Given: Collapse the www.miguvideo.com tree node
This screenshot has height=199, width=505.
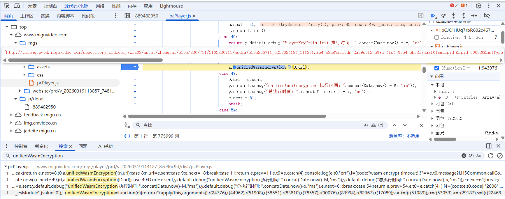Looking at the screenshot, I should coord(11,35).
